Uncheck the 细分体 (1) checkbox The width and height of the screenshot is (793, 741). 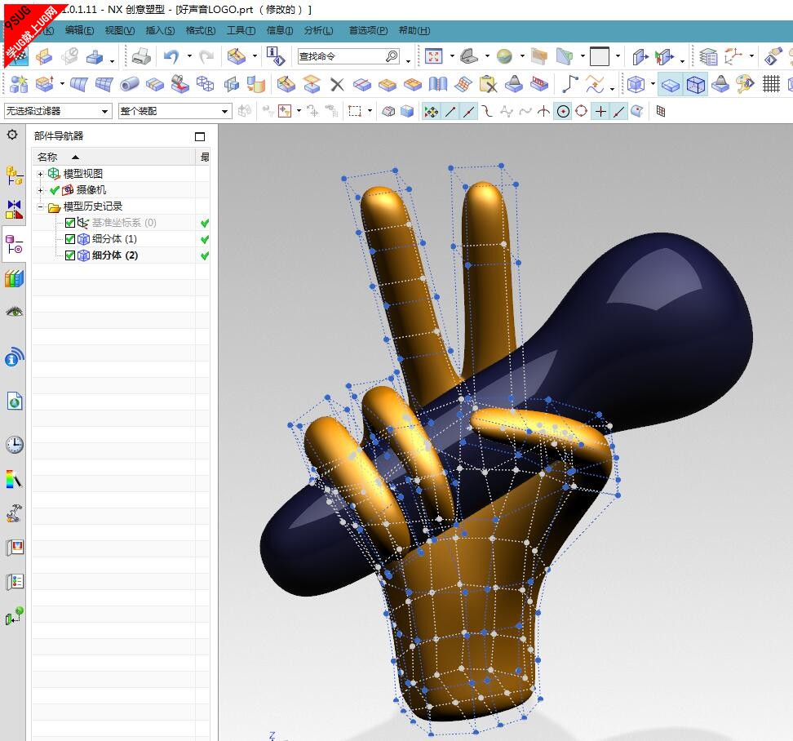70,239
